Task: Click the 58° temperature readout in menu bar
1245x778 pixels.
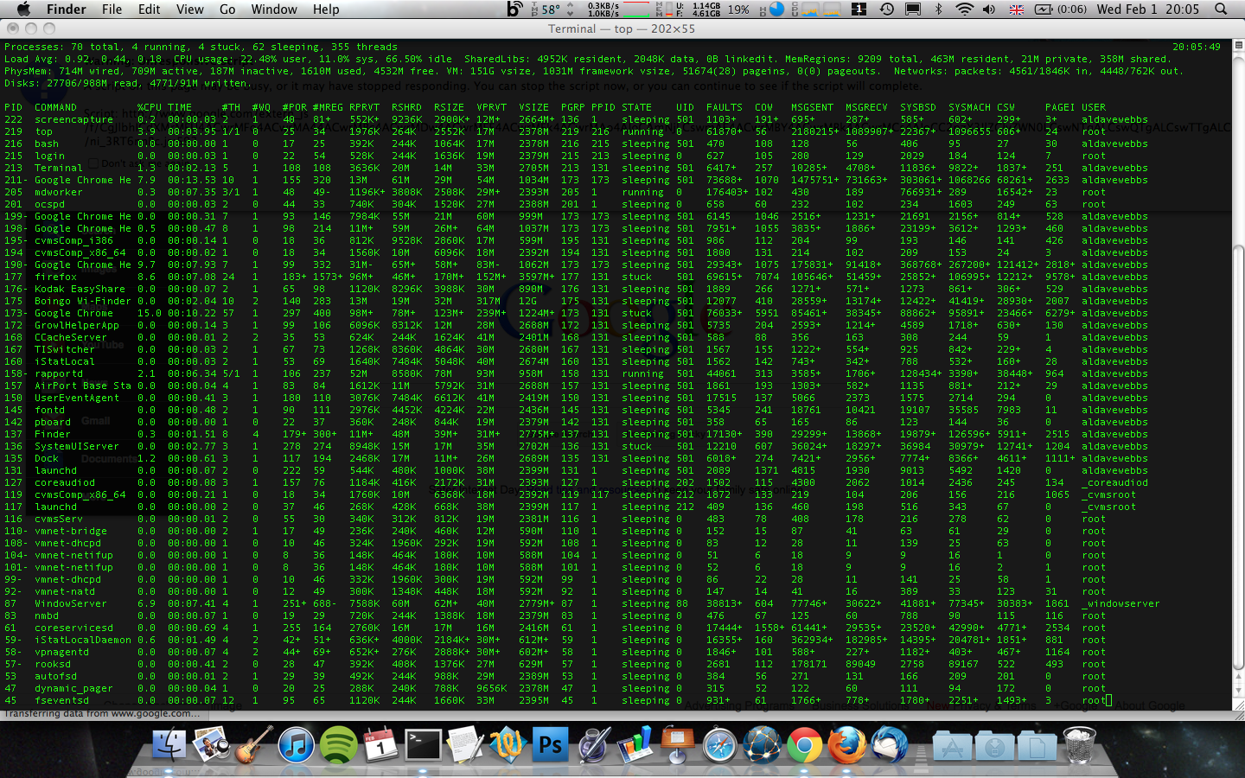Action: point(551,10)
